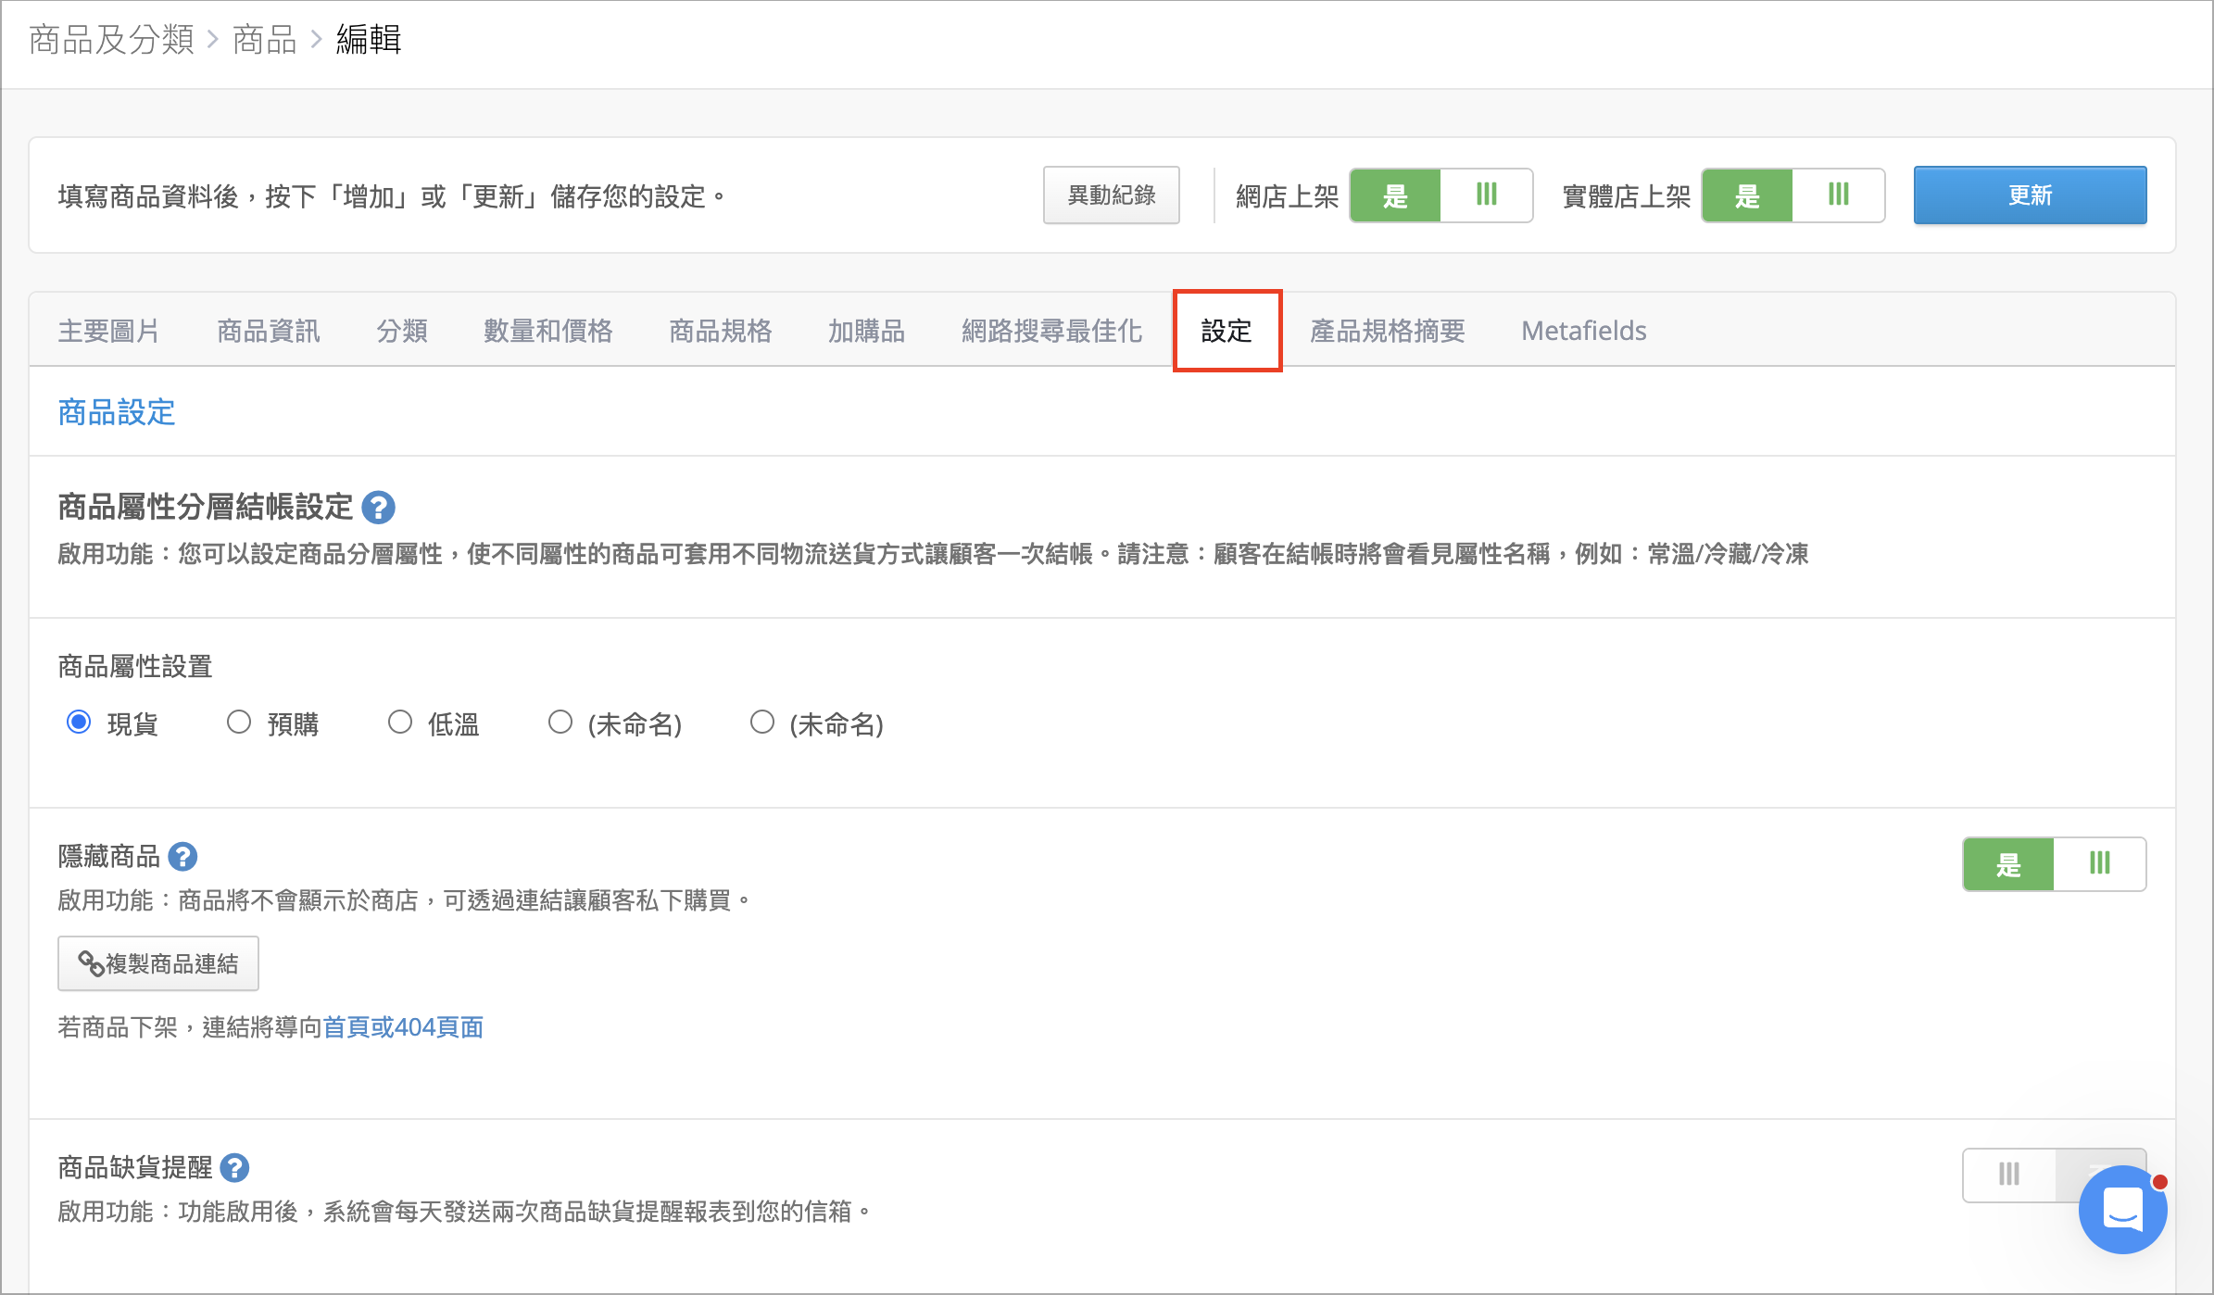Screen dimensions: 2214x1295
Task: Click 編輯 breadcrumb text
Action: click(369, 40)
